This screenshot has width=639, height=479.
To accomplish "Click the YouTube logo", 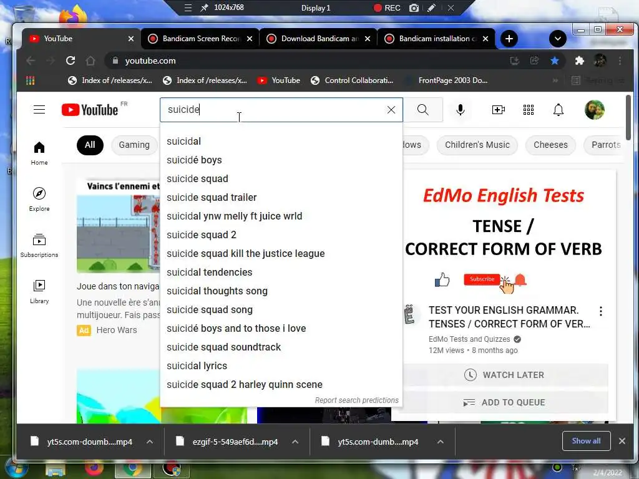I will click(x=90, y=110).
